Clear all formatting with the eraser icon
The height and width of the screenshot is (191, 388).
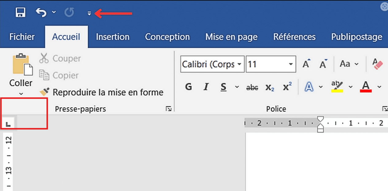coord(378,64)
